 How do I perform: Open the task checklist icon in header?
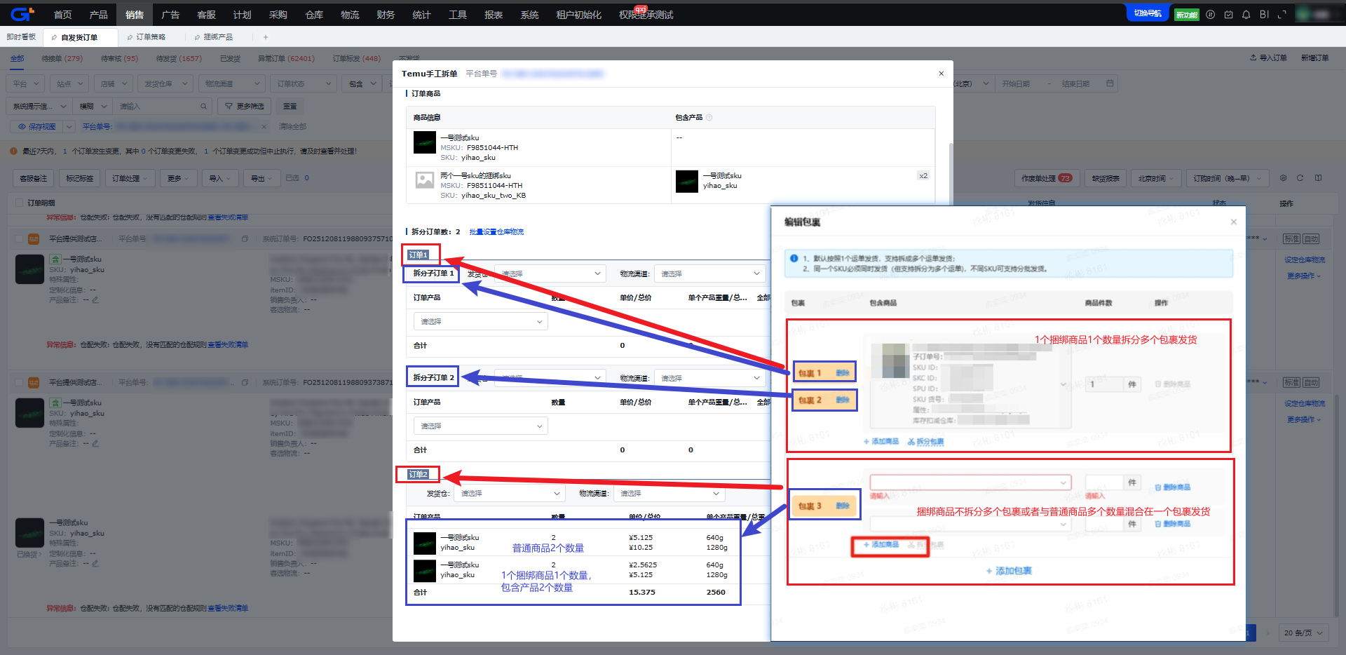(x=1228, y=15)
